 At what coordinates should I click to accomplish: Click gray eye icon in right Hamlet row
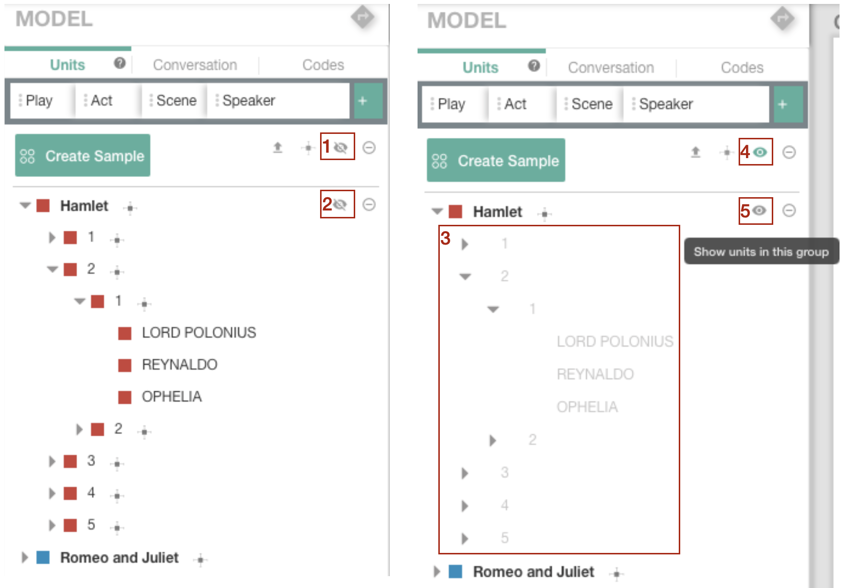(759, 210)
